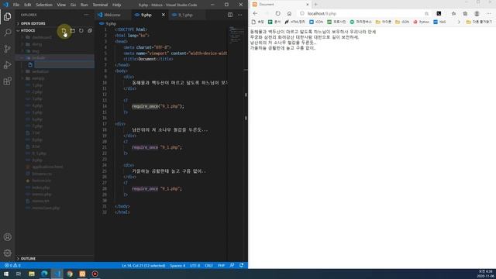
Task: Open the Extensions view
Action: click(x=7, y=81)
